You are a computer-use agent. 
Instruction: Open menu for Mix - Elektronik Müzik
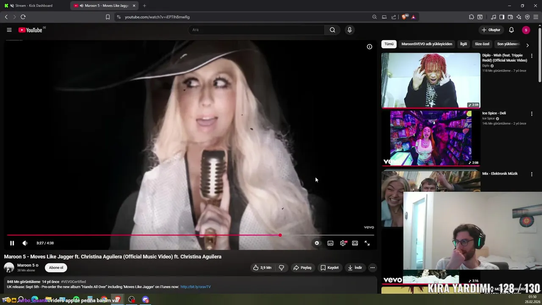tap(532, 175)
